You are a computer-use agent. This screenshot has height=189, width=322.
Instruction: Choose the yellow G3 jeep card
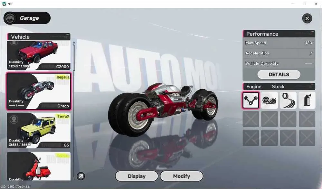point(39,130)
